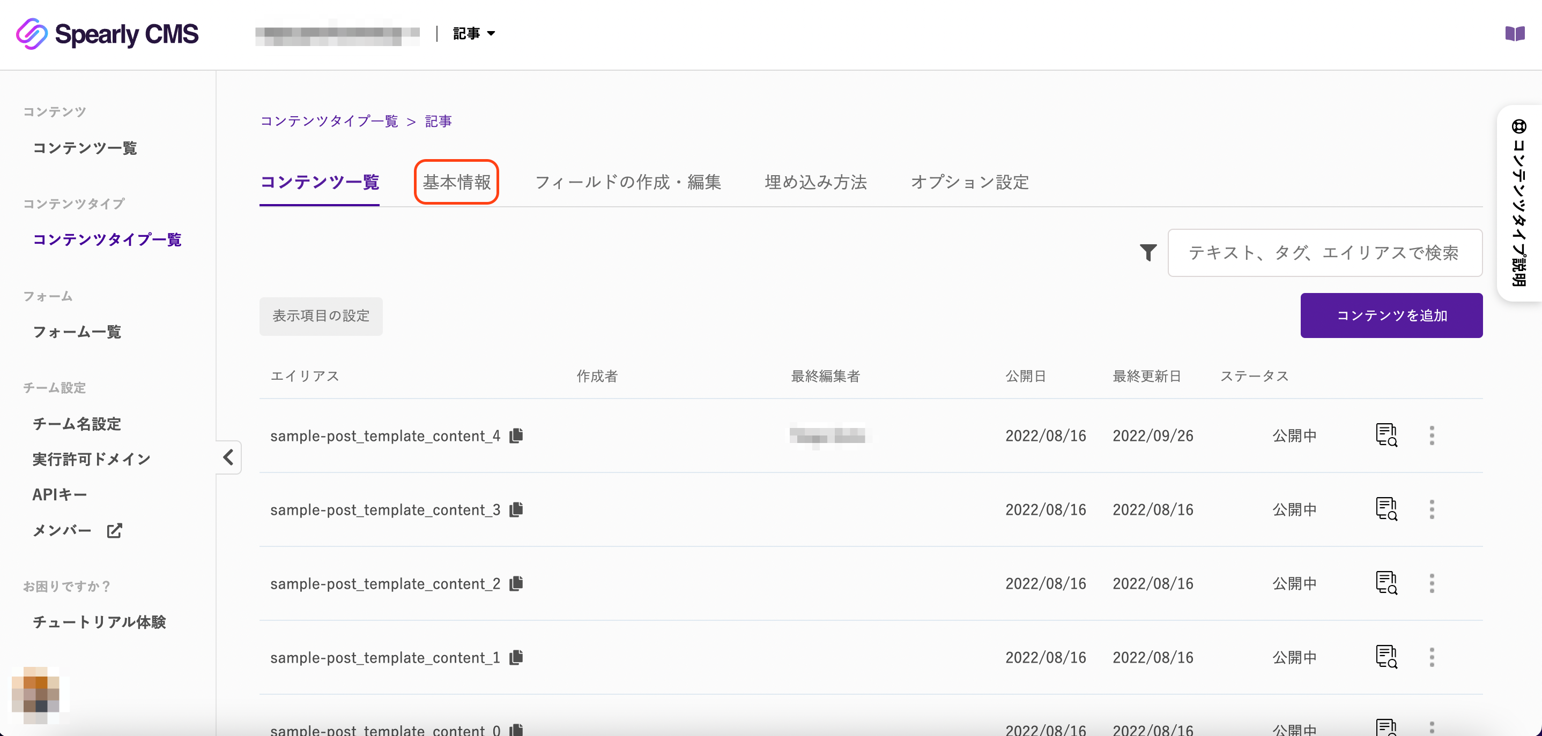
Task: Copy alias of sample-post_template_content_2
Action: tap(516, 583)
